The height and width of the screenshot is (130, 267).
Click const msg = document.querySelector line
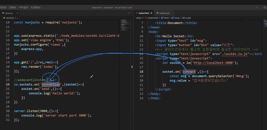point(210,76)
